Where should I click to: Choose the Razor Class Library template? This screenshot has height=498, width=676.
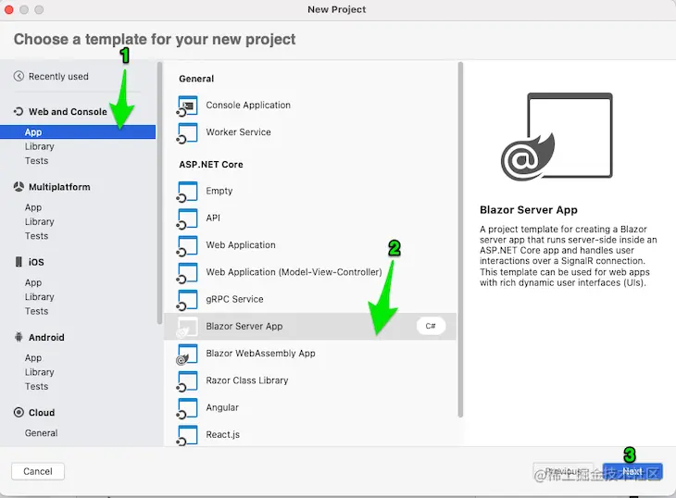(x=309, y=380)
